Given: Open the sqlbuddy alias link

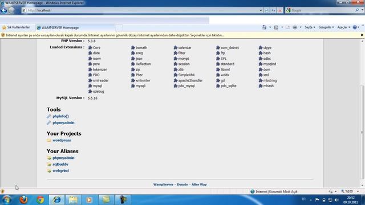Looking at the screenshot, I should click(x=60, y=164).
